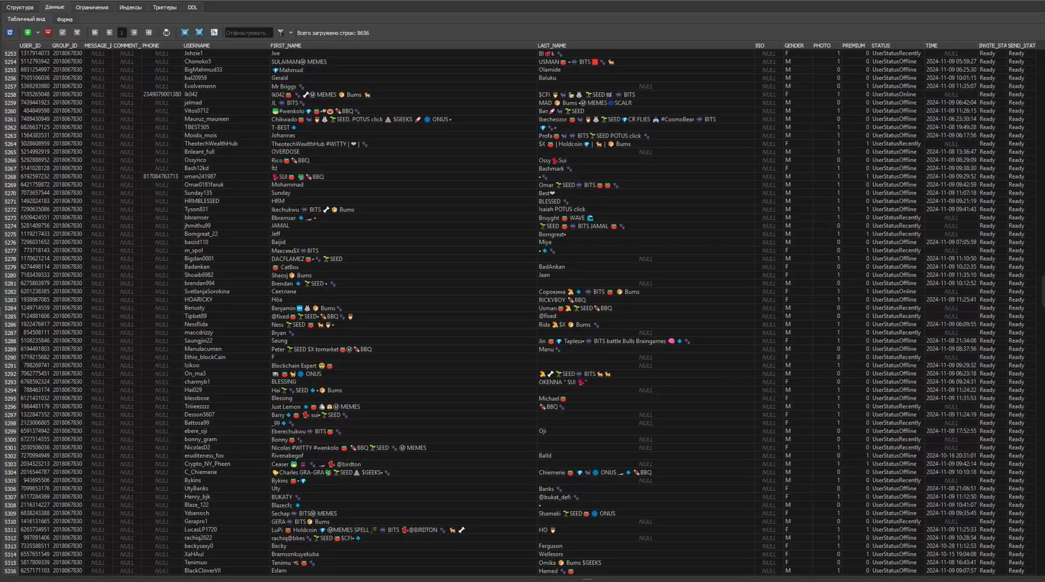Click the STATUS column header

pyautogui.click(x=897, y=46)
